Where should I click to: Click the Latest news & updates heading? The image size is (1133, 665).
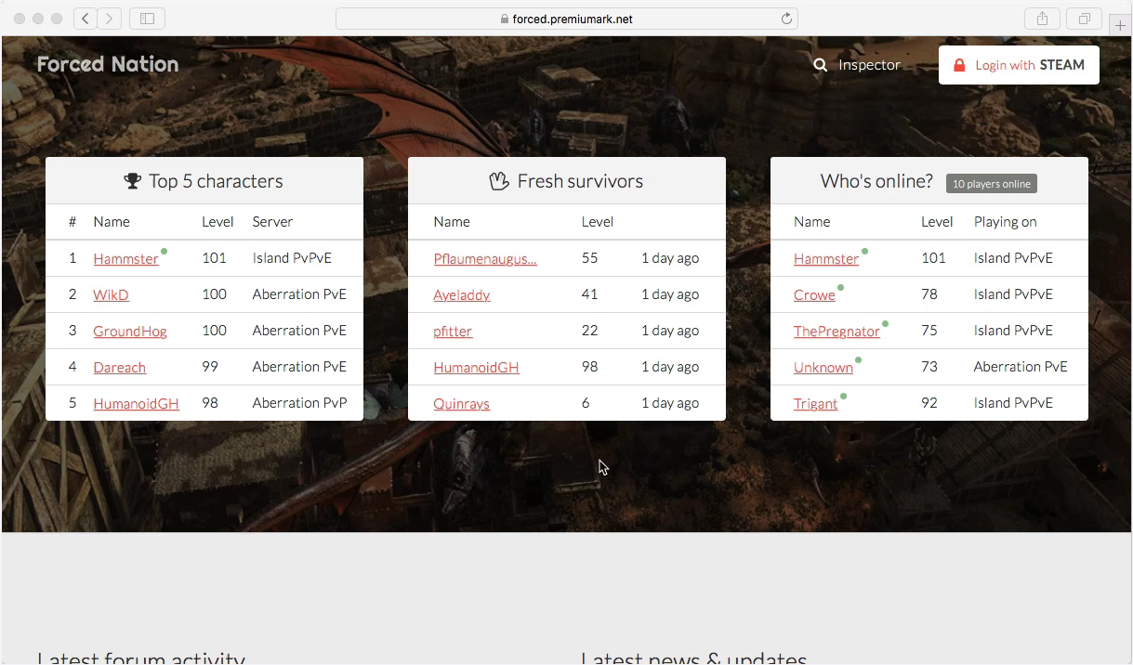pyautogui.click(x=693, y=658)
